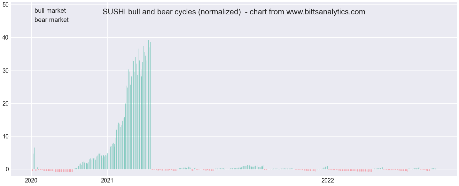Select the 'bull market' legend label
Viewport: 459px width, 186px height.
50,11
